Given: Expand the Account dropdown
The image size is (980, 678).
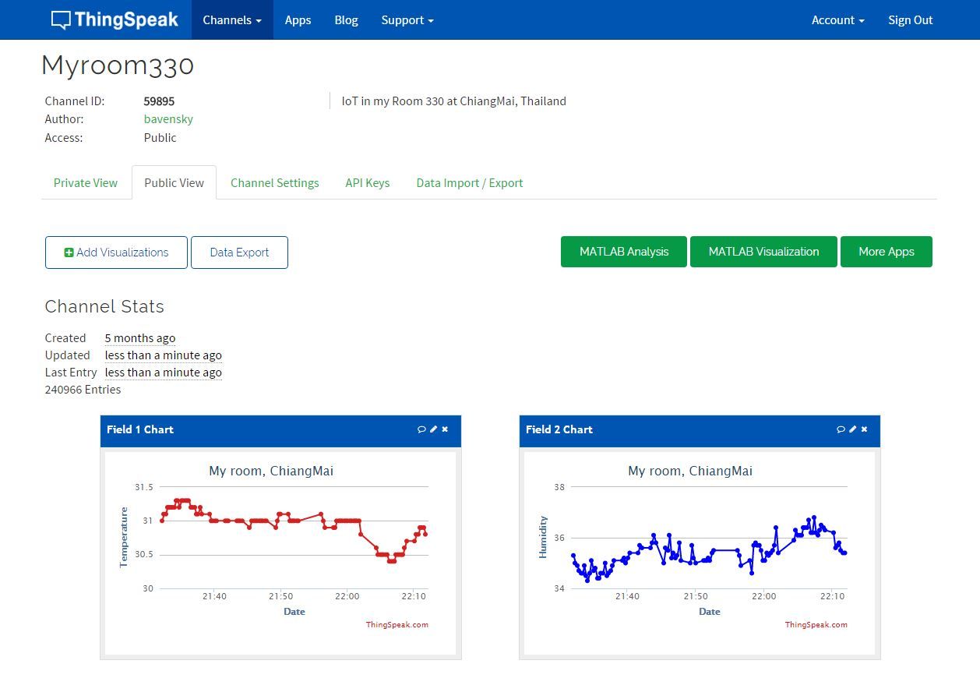Looking at the screenshot, I should click(837, 20).
